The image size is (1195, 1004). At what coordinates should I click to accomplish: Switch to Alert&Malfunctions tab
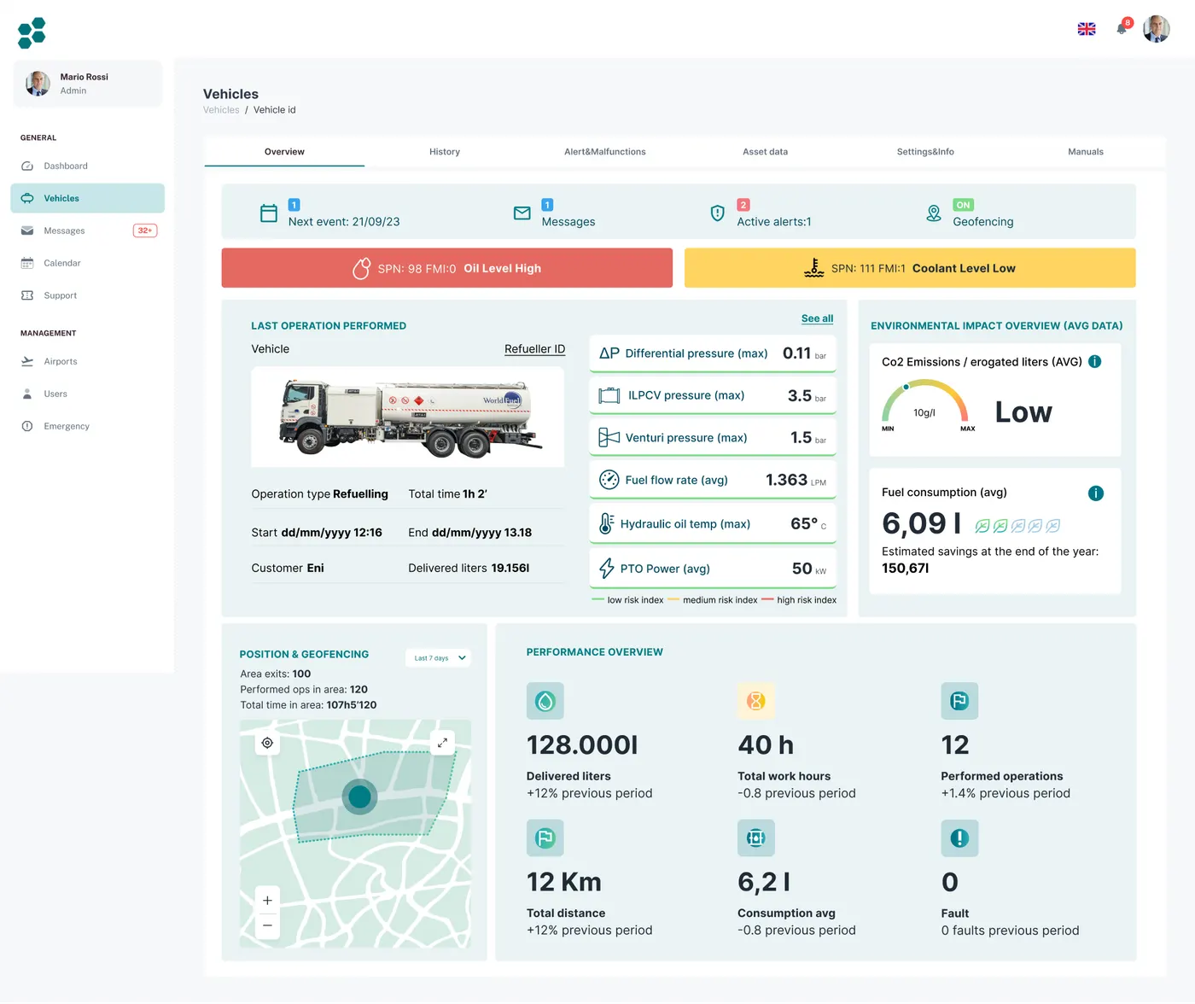coord(605,151)
